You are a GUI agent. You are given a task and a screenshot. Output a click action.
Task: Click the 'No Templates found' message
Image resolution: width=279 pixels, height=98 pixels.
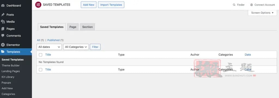click(51, 62)
